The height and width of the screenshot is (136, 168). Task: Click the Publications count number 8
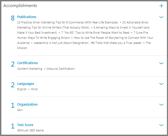click(x=13, y=18)
